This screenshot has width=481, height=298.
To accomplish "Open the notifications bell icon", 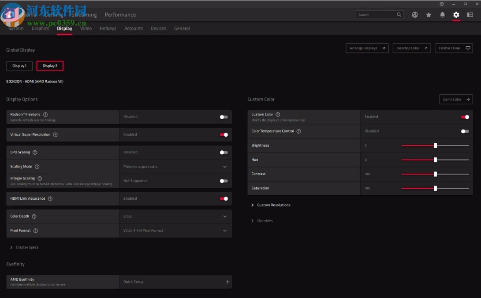I will tap(442, 15).
